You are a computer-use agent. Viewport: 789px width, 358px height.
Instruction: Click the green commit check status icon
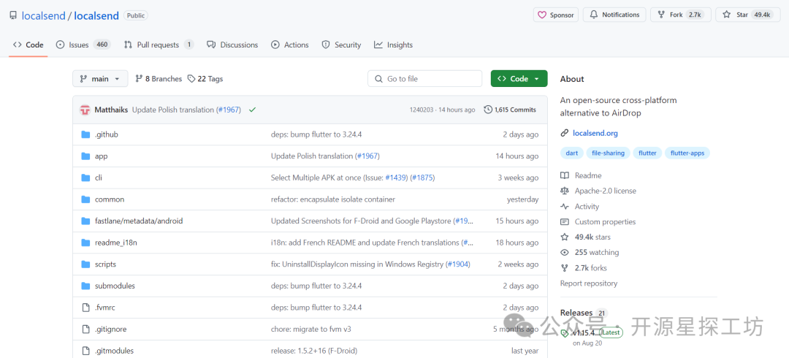pos(252,110)
